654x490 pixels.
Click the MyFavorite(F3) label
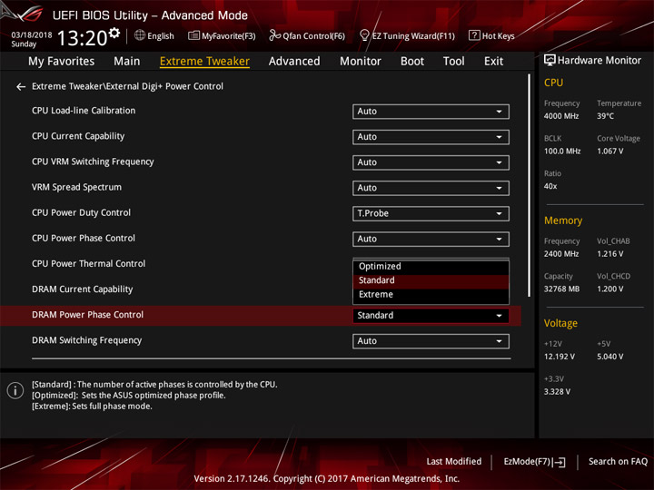(229, 35)
